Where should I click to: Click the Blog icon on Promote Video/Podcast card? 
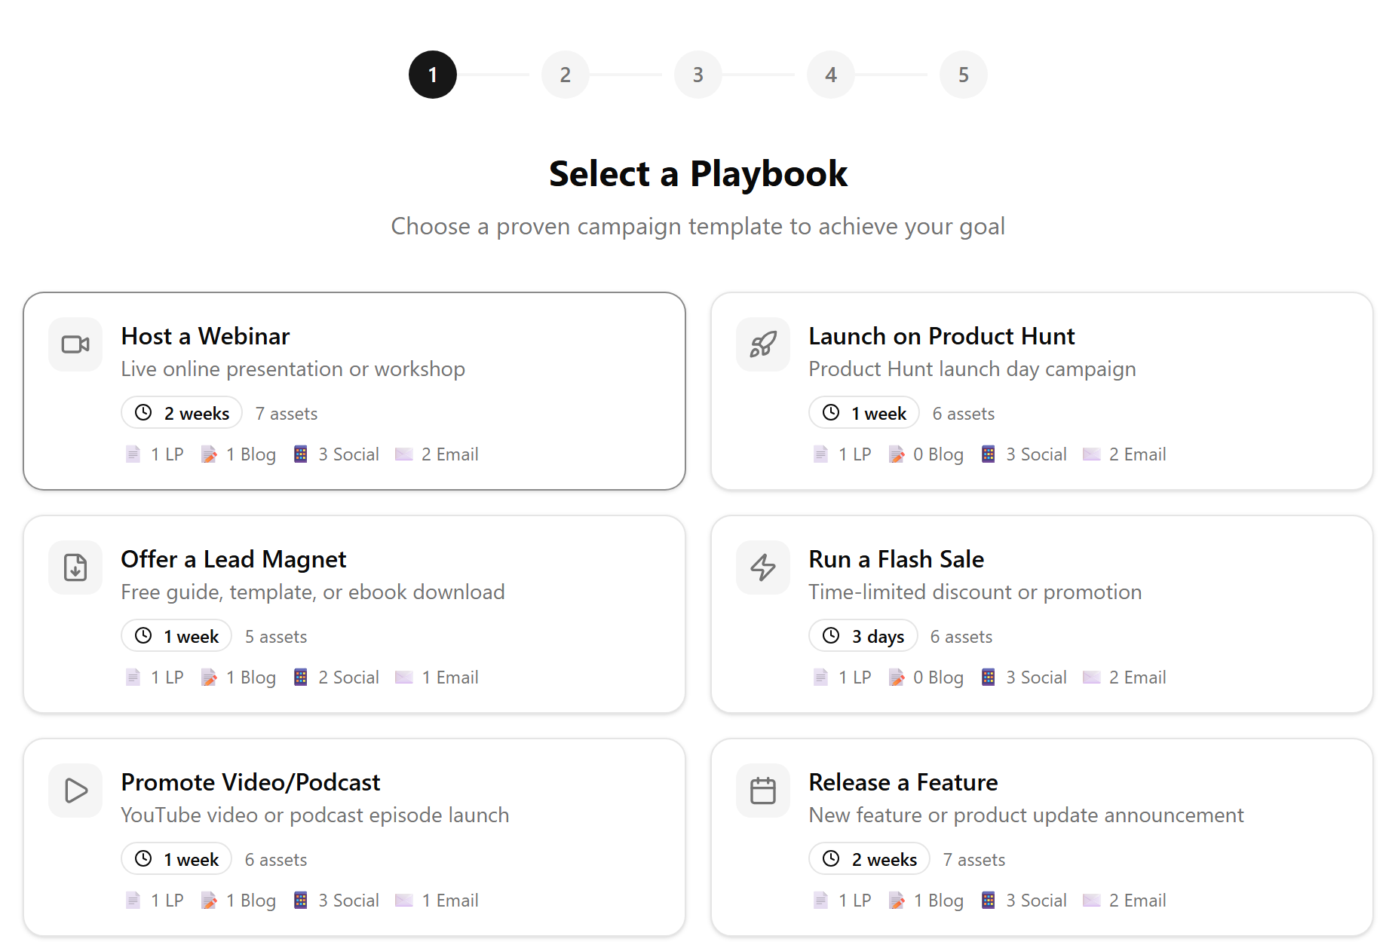[209, 900]
